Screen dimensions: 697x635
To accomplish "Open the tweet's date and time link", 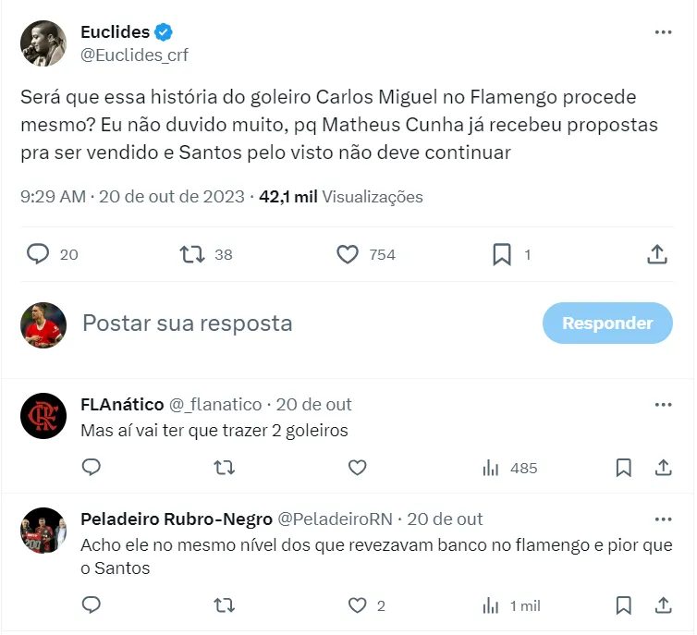I will click(132, 197).
